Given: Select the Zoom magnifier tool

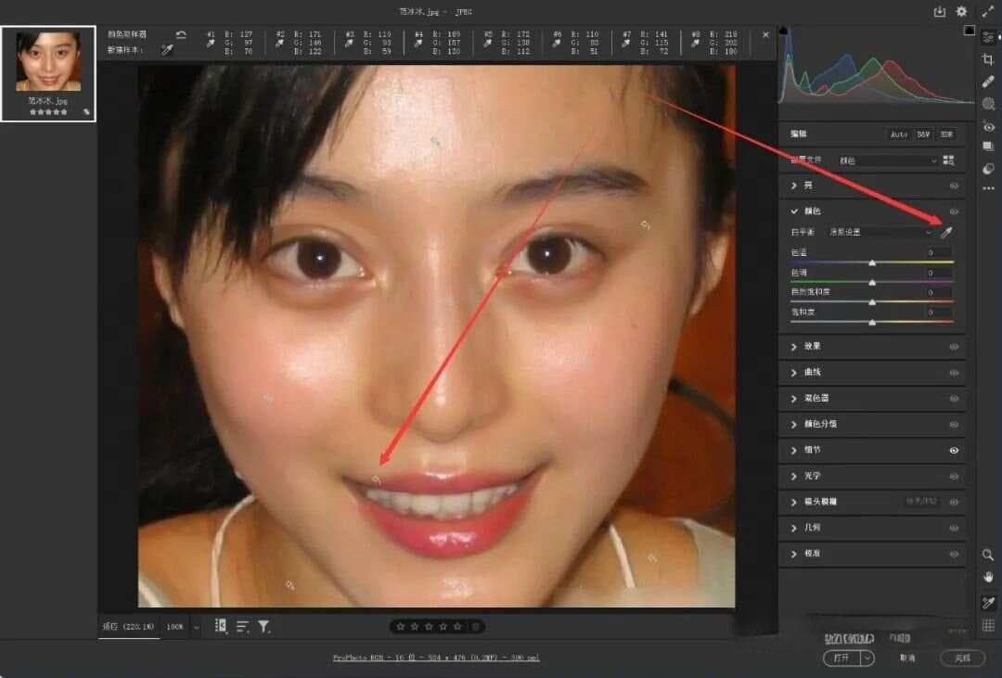Looking at the screenshot, I should point(988,555).
